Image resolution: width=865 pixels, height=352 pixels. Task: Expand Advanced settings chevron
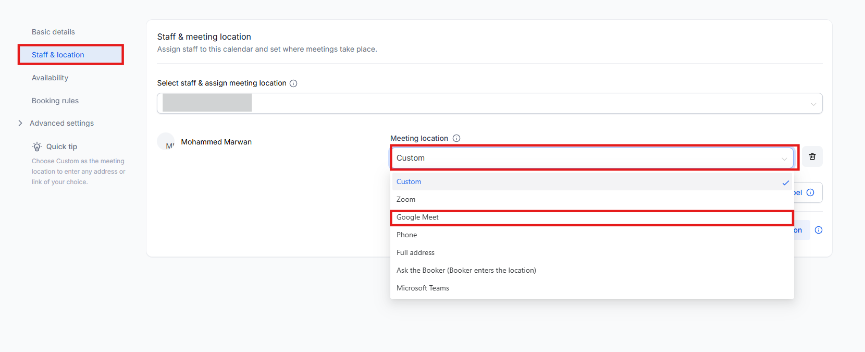click(x=20, y=123)
